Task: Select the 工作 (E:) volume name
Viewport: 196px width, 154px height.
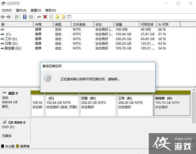Action: click(11, 39)
